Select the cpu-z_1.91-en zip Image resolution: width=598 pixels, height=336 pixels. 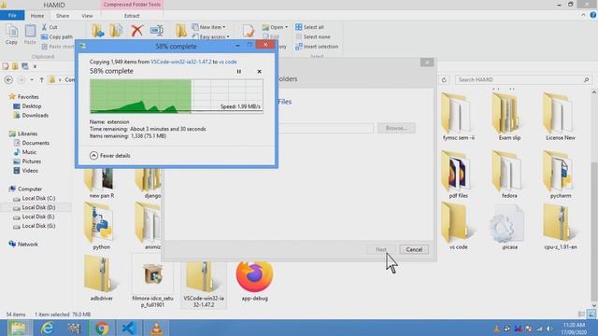[x=561, y=226]
